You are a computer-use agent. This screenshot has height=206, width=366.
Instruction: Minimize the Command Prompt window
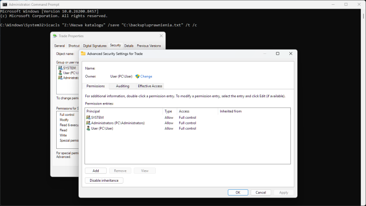pos(333,4)
